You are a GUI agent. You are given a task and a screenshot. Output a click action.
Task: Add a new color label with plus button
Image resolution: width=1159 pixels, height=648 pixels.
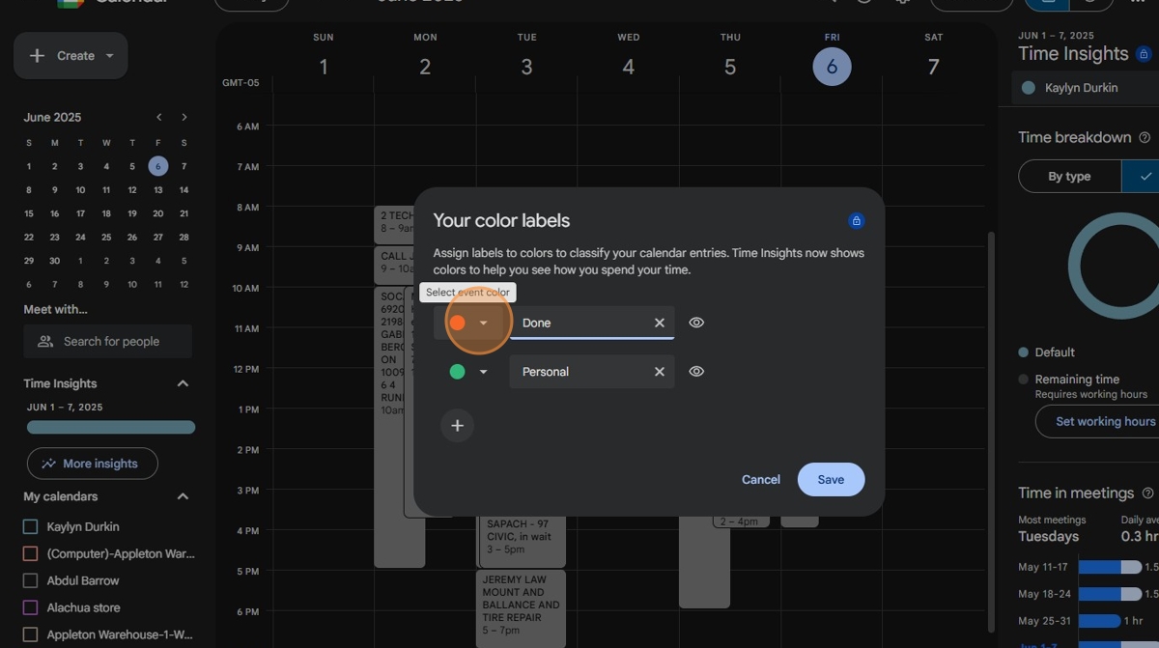click(x=458, y=425)
